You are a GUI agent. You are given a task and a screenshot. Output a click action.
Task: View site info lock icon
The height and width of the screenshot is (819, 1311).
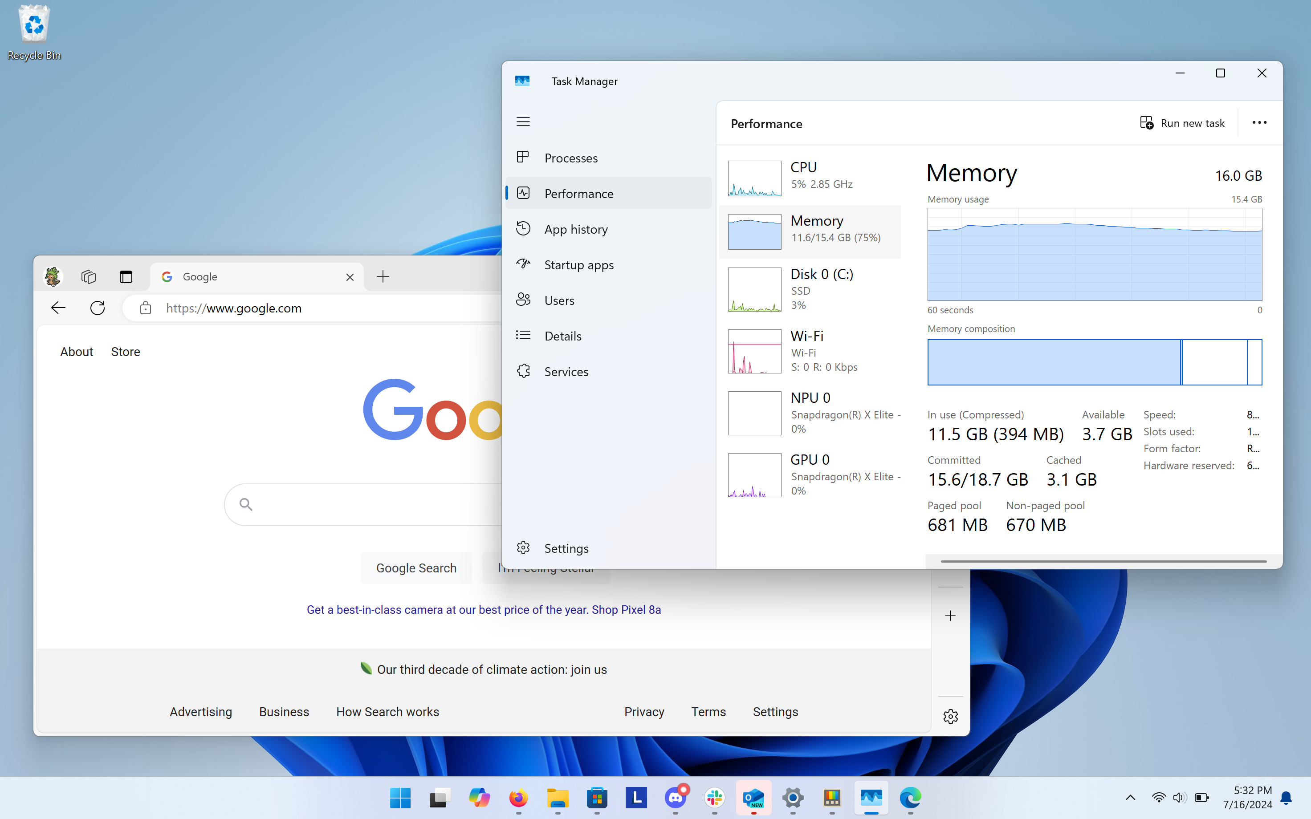(x=145, y=308)
